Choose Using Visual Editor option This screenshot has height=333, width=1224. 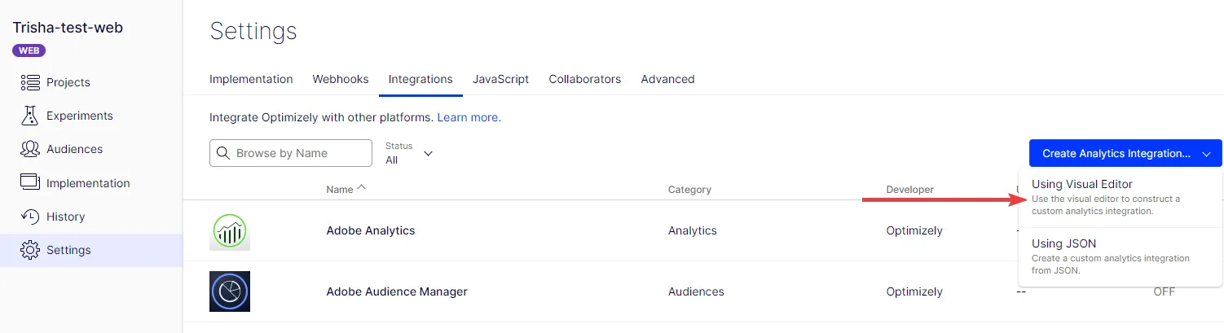pos(1121,198)
